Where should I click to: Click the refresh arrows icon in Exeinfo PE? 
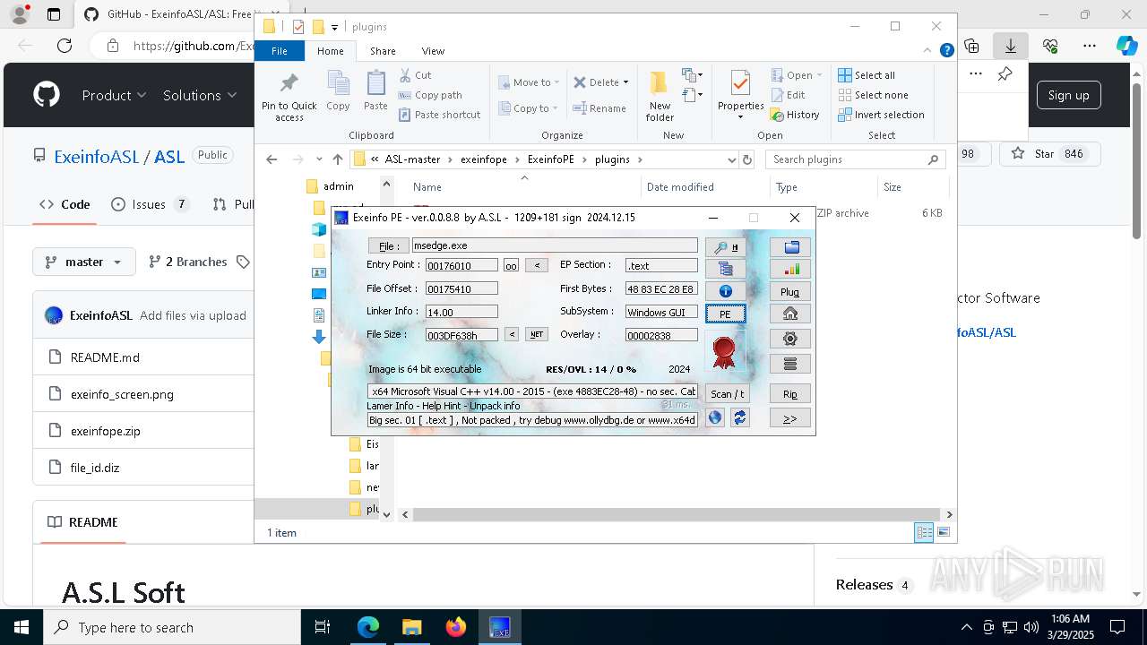coord(739,417)
